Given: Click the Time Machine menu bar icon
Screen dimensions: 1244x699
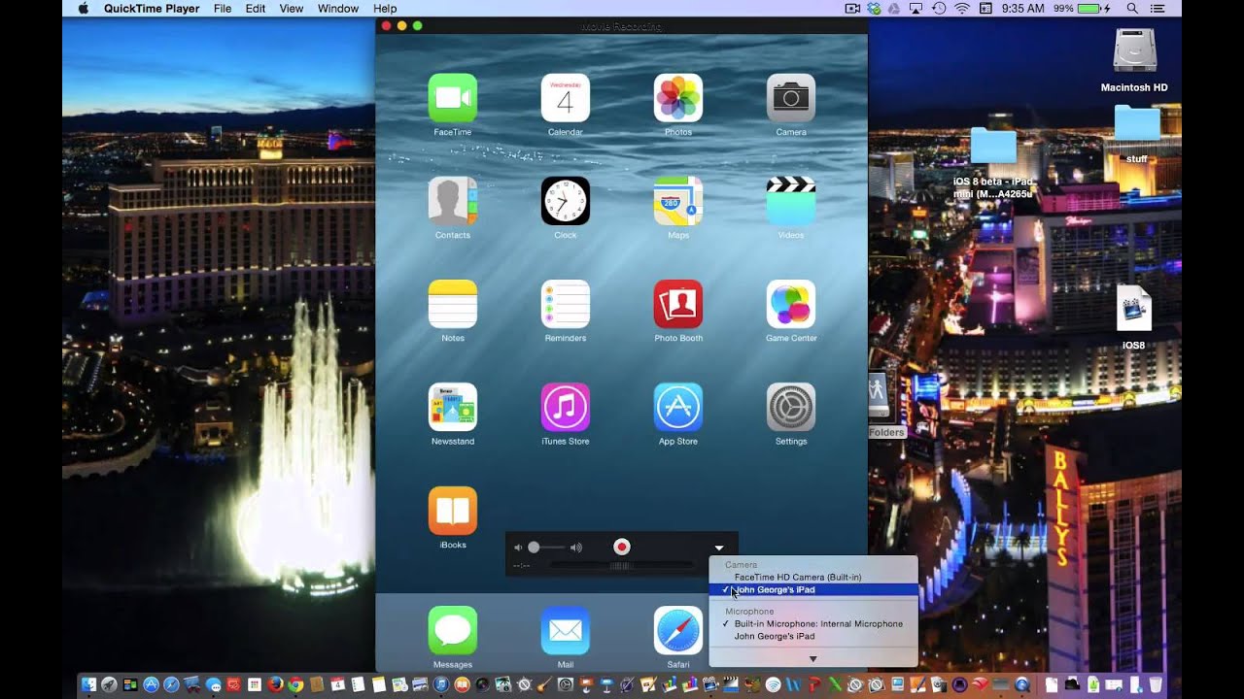Looking at the screenshot, I should (939, 8).
